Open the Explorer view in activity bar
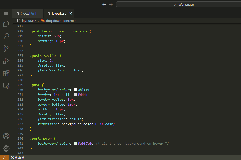The height and width of the screenshot is (160, 241). (6, 24)
